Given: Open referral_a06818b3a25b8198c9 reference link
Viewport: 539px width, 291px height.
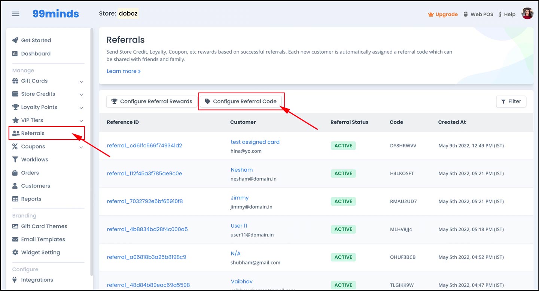Looking at the screenshot, I should coord(146,257).
